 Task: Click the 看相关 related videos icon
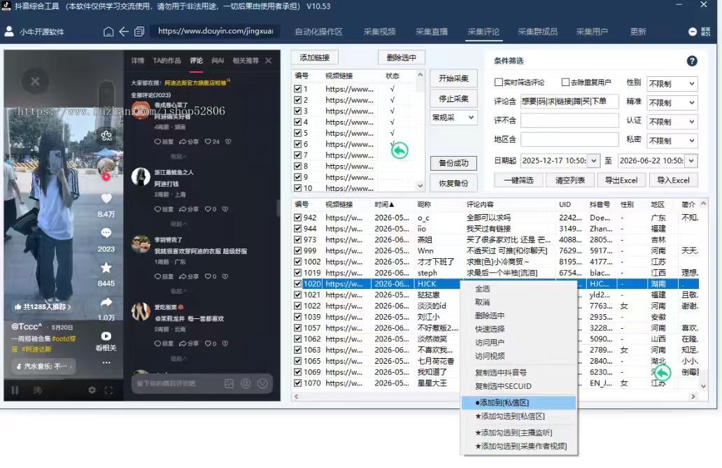point(106,336)
